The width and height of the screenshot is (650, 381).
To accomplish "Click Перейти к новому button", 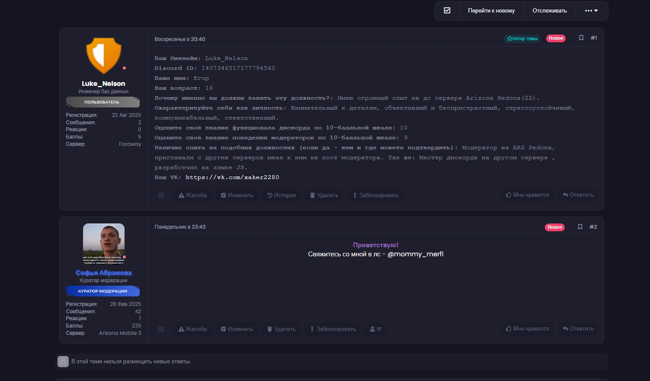I will point(491,11).
